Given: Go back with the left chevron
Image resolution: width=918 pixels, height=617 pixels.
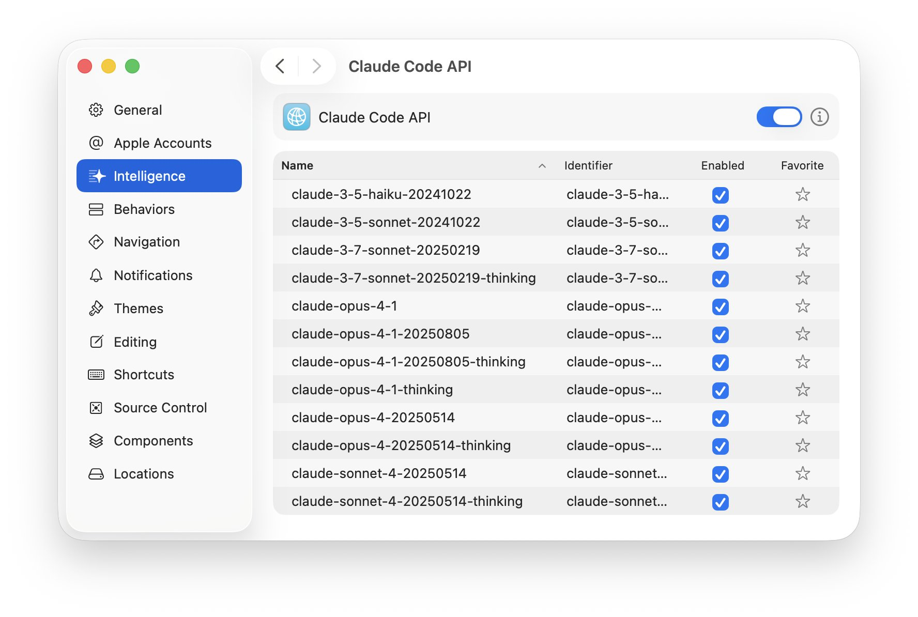Looking at the screenshot, I should [x=280, y=66].
